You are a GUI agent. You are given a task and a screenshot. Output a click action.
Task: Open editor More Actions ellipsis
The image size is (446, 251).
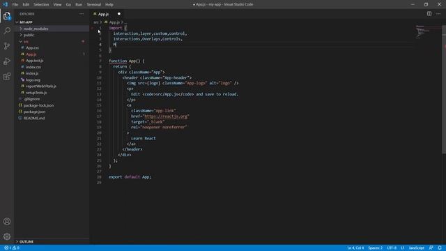438,14
